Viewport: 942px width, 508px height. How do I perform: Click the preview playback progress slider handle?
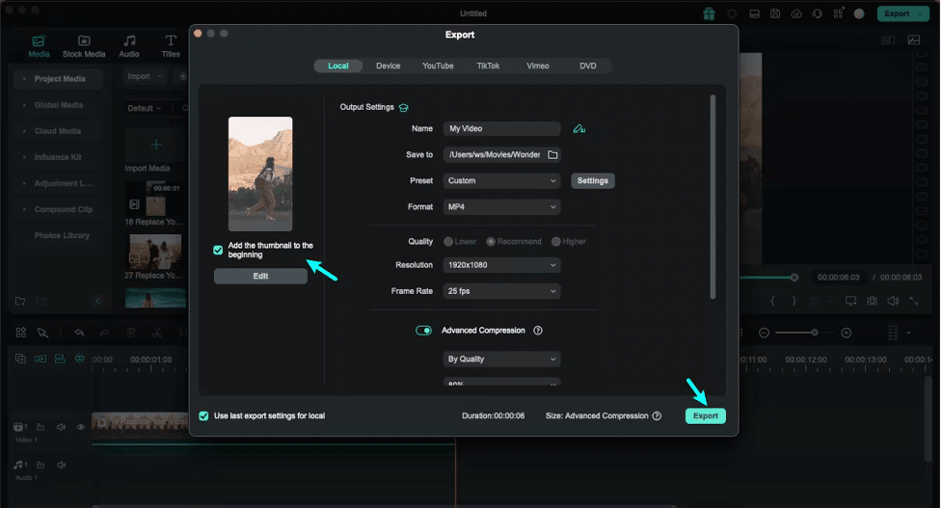click(x=794, y=278)
